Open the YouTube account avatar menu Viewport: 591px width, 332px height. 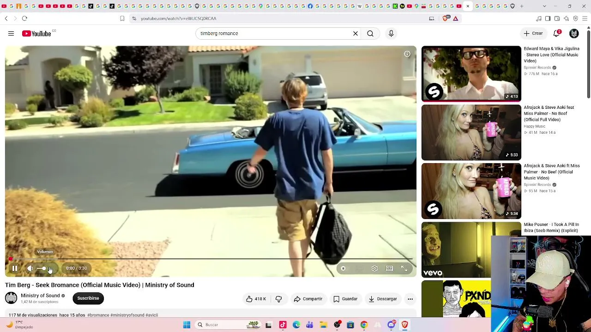pos(574,34)
